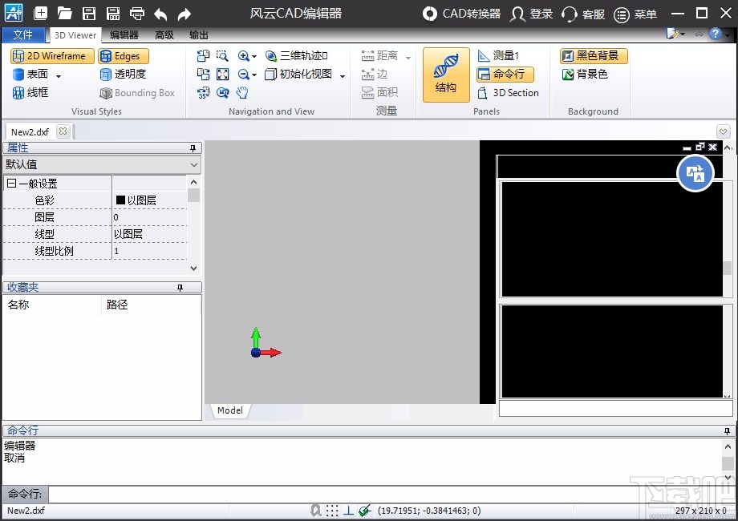Click the round translate floating icon
Image resolution: width=738 pixels, height=521 pixels.
pos(695,173)
